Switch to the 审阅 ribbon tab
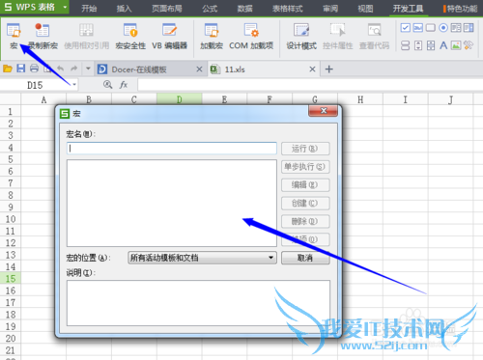This screenshot has width=483, height=360. 330,9
